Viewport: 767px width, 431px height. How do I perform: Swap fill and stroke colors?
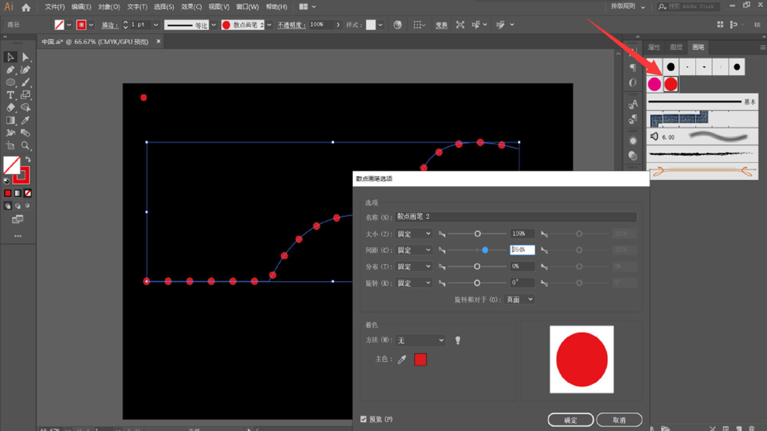[28, 159]
